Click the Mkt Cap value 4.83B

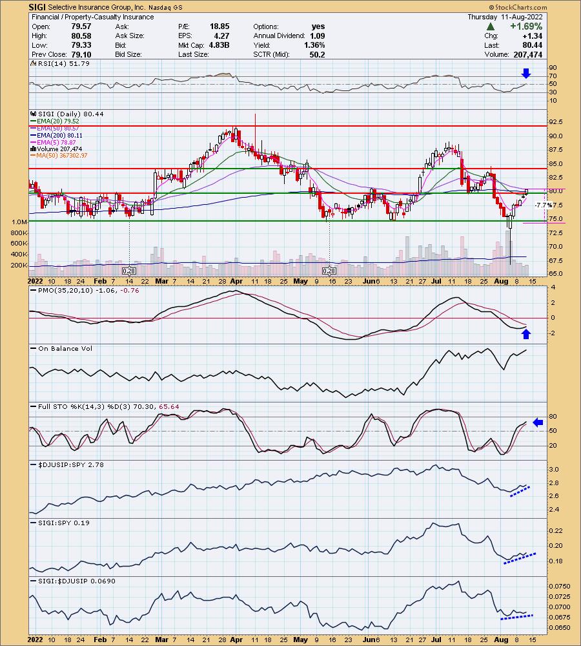click(x=219, y=45)
